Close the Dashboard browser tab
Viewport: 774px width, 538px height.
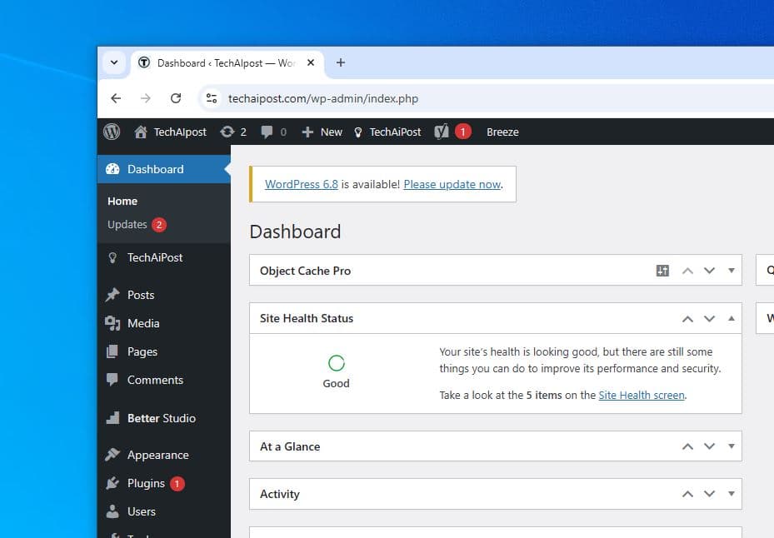311,62
